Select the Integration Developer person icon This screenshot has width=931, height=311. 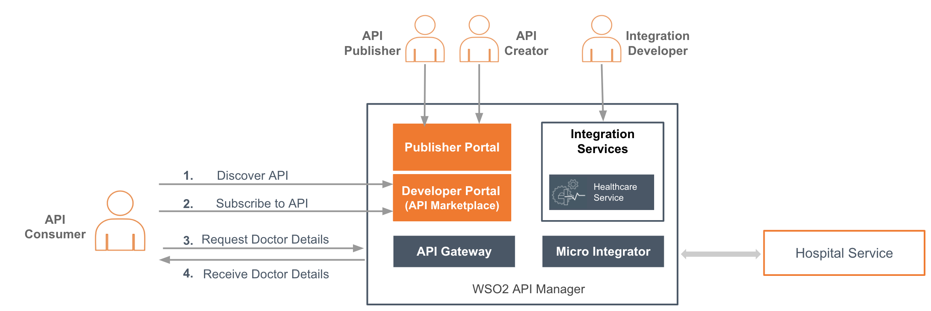point(602,39)
